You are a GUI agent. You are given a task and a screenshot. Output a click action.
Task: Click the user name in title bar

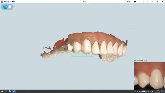[129, 2]
